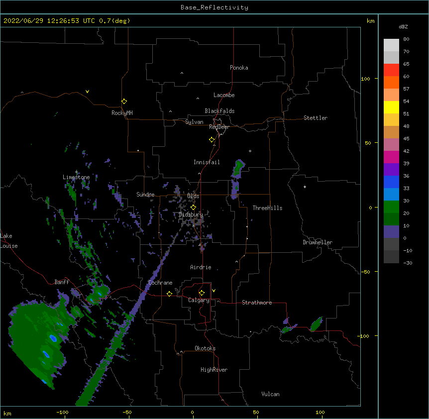Screen dimensions: 429x419
Task: Click the white plus marker north of Drumheller
Action: click(305, 187)
